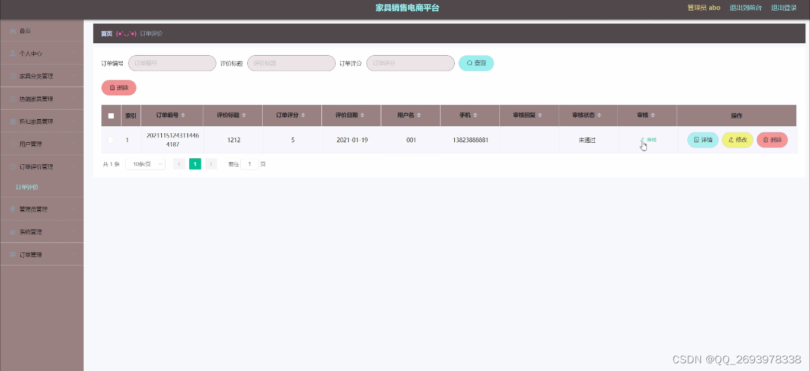Screen dimensions: 810x371
Task: Click the 未通过 status cell
Action: pos(587,140)
